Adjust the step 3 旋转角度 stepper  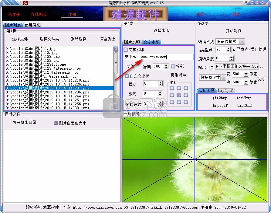[x=232, y=58]
